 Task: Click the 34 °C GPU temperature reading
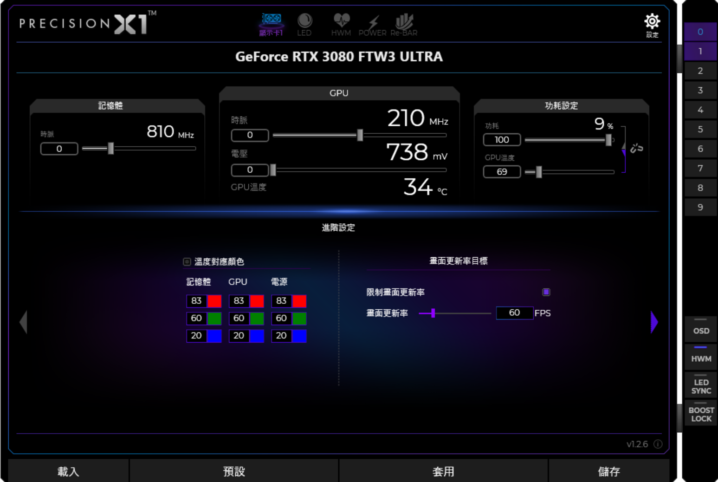pos(425,187)
